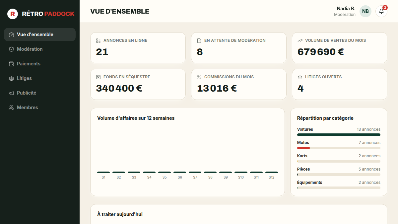Click the Pièces category progress bar
This screenshot has height=224, width=398.
339,175
